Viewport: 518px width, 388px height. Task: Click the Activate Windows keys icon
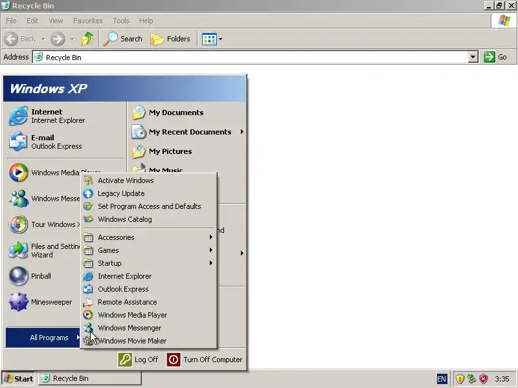click(x=88, y=180)
